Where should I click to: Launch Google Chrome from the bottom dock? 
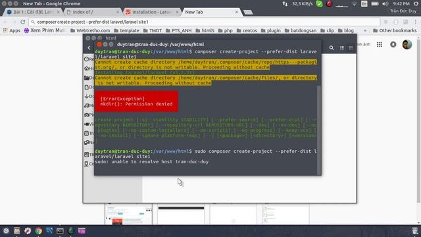pos(38,231)
